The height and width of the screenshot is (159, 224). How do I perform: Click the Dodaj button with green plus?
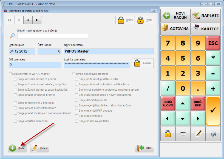tap(17, 148)
